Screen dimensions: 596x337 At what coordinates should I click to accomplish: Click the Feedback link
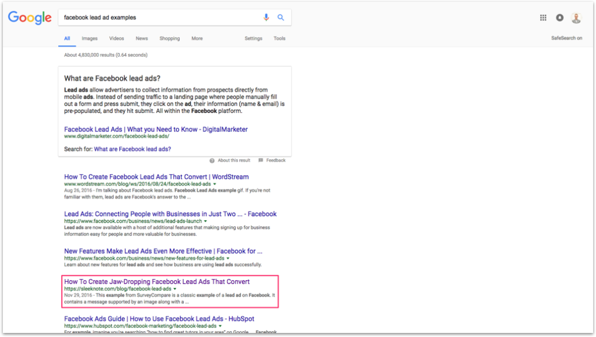pos(275,160)
